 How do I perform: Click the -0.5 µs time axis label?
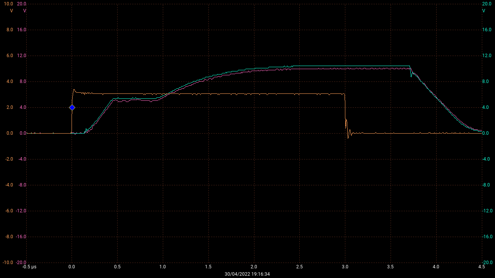[29, 267]
